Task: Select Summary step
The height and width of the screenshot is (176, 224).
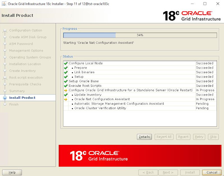Action: click(x=17, y=91)
